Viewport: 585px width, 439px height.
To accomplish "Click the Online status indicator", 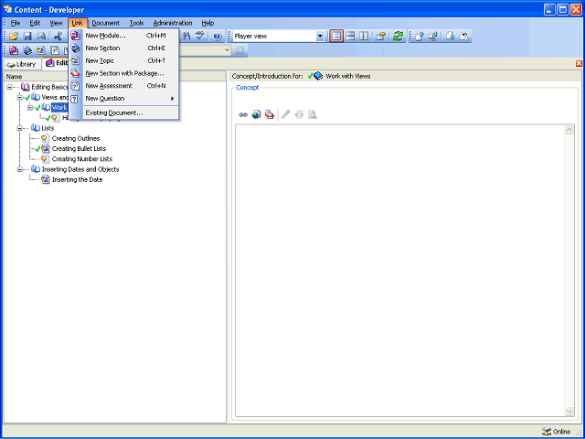I will [x=556, y=431].
